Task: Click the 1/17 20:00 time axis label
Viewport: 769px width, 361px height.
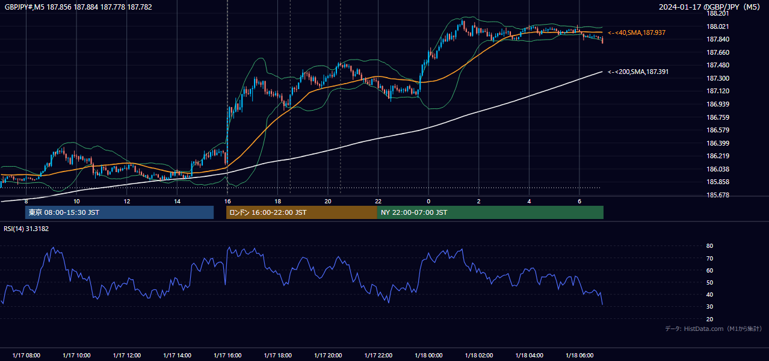Action: [x=327, y=355]
